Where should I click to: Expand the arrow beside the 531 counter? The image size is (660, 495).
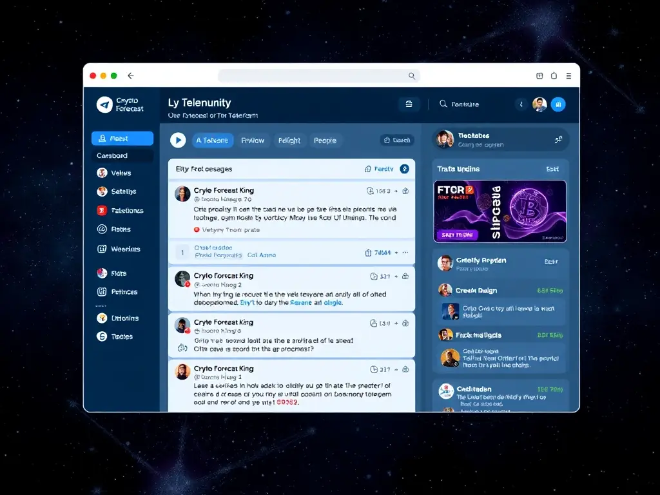[x=396, y=277]
